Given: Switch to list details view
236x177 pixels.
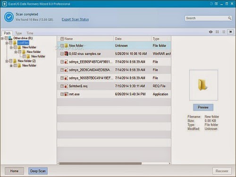Looking at the screenshot, I should [x=224, y=32].
